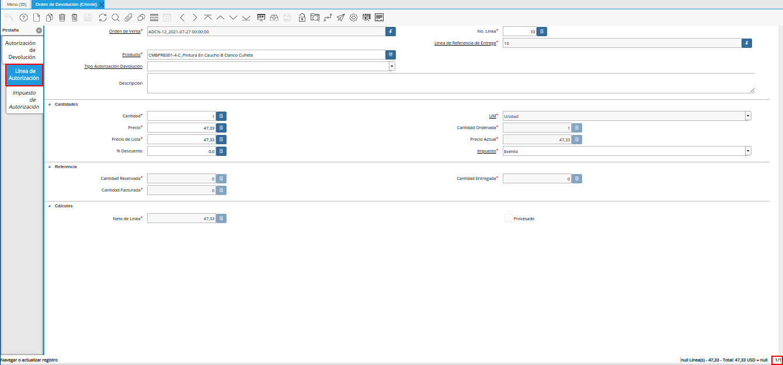Click the Cantidad input field
Image resolution: width=783 pixels, height=365 pixels.
182,116
